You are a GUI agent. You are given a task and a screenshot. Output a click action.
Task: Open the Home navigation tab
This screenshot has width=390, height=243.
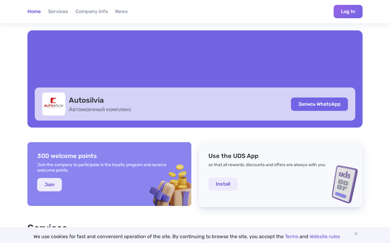click(34, 12)
